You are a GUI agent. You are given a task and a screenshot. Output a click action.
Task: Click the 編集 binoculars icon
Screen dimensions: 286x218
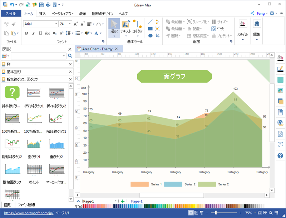256,24
